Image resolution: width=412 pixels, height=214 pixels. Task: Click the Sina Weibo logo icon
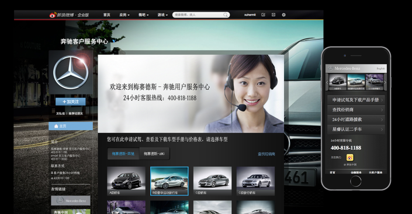click(53, 15)
